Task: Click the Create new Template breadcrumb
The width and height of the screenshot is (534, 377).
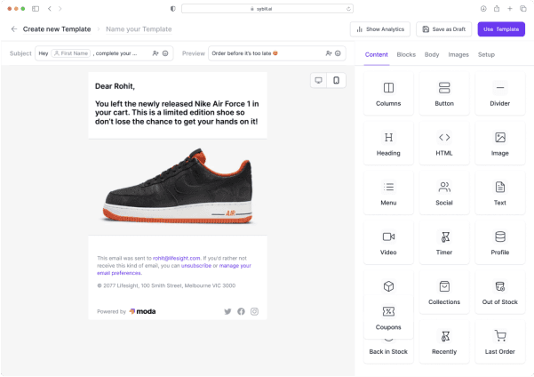Action: [x=57, y=29]
